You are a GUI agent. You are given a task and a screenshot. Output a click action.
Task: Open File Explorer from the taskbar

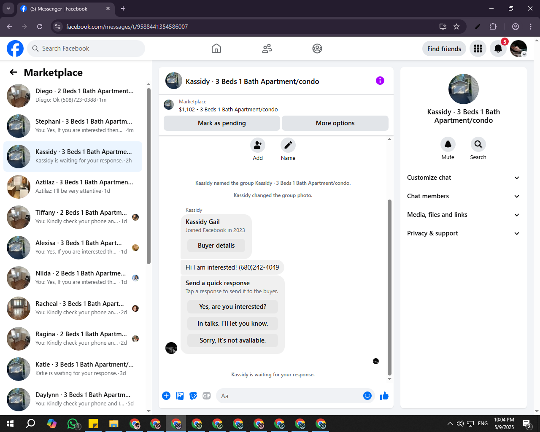coord(114,424)
